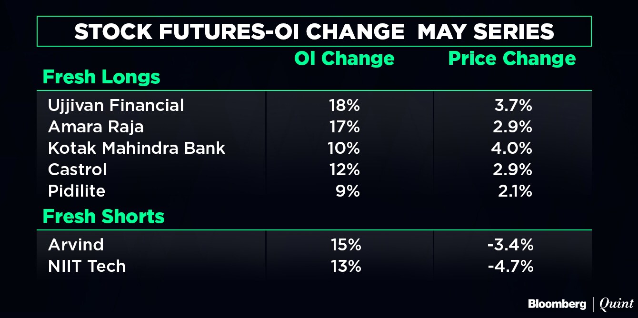Click the Fresh Shorts section heading

click(103, 217)
